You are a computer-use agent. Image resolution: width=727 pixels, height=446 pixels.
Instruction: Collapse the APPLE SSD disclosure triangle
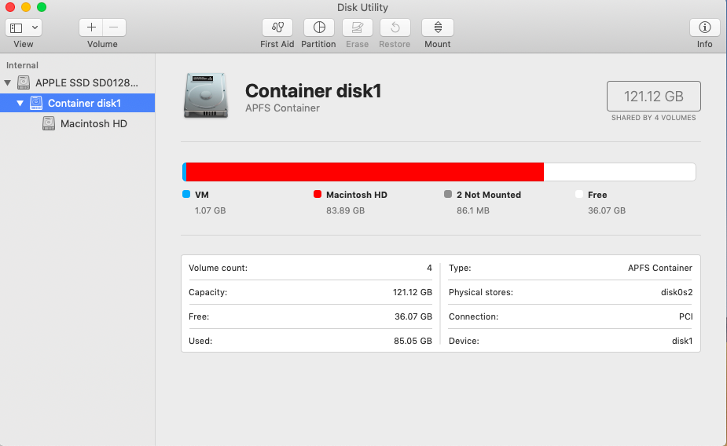(x=7, y=83)
